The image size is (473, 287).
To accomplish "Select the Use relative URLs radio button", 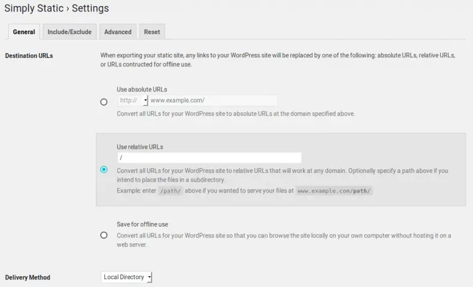I will [104, 170].
